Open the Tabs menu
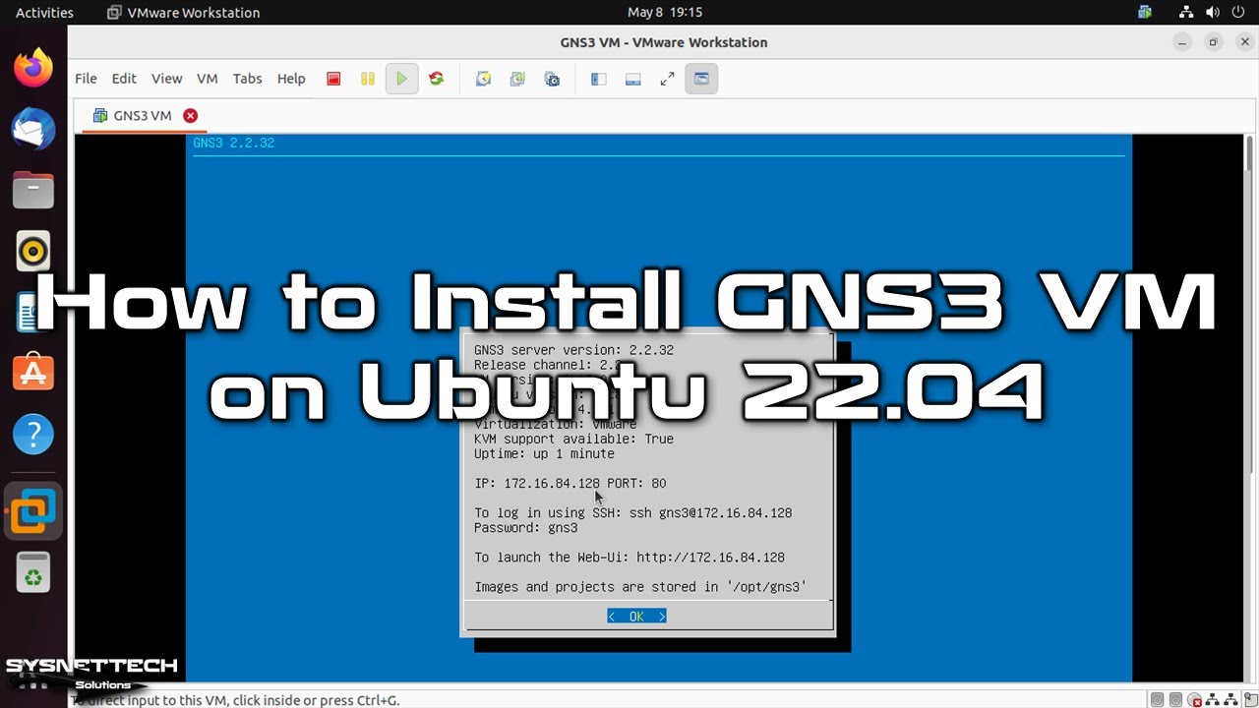1259x708 pixels. pyautogui.click(x=247, y=79)
